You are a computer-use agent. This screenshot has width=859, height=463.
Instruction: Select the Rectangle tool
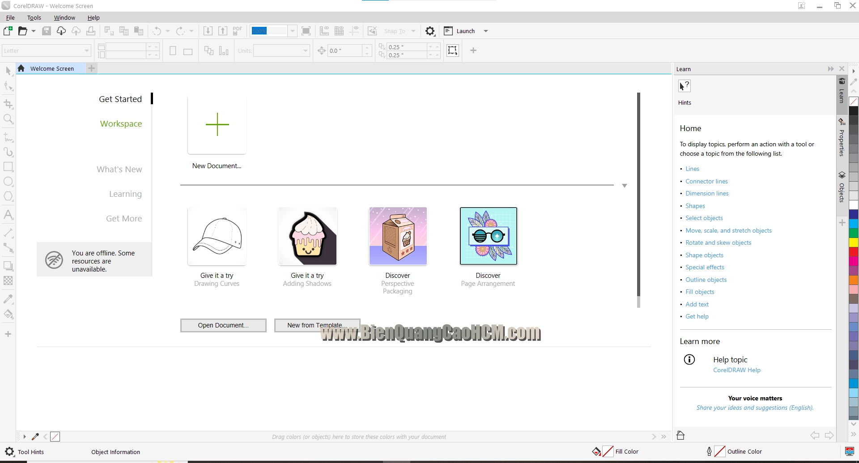(x=8, y=166)
